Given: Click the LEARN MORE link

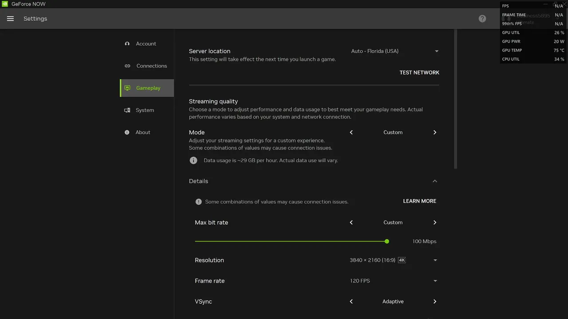Looking at the screenshot, I should point(419,201).
